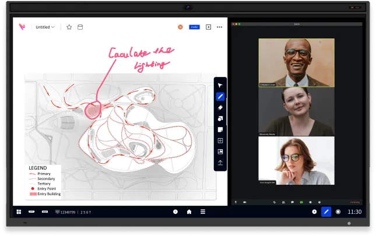This screenshot has height=236, width=376.
Task: Click the 11:30 clock
Action: pos(354,212)
